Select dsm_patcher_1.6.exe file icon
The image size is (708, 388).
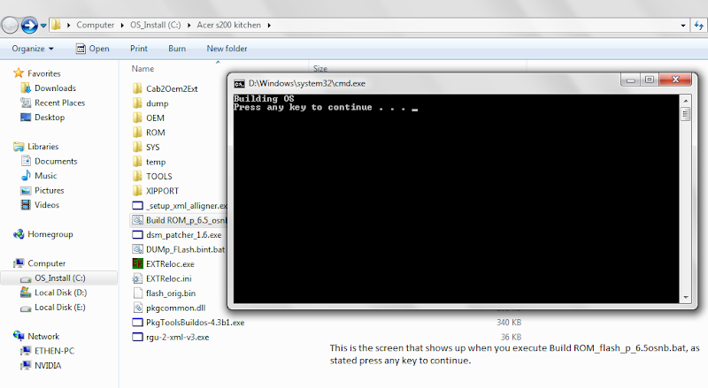pyautogui.click(x=137, y=234)
